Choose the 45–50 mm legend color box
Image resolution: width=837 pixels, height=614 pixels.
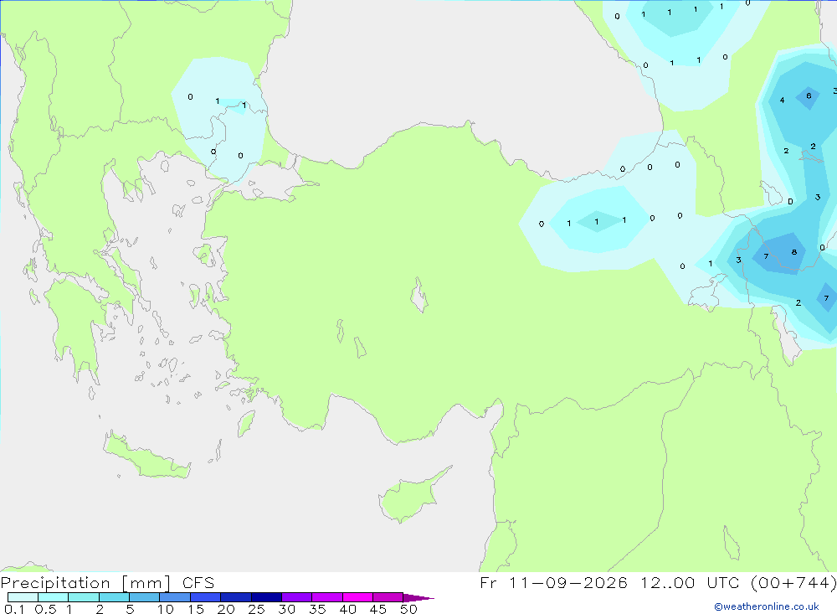(x=388, y=597)
